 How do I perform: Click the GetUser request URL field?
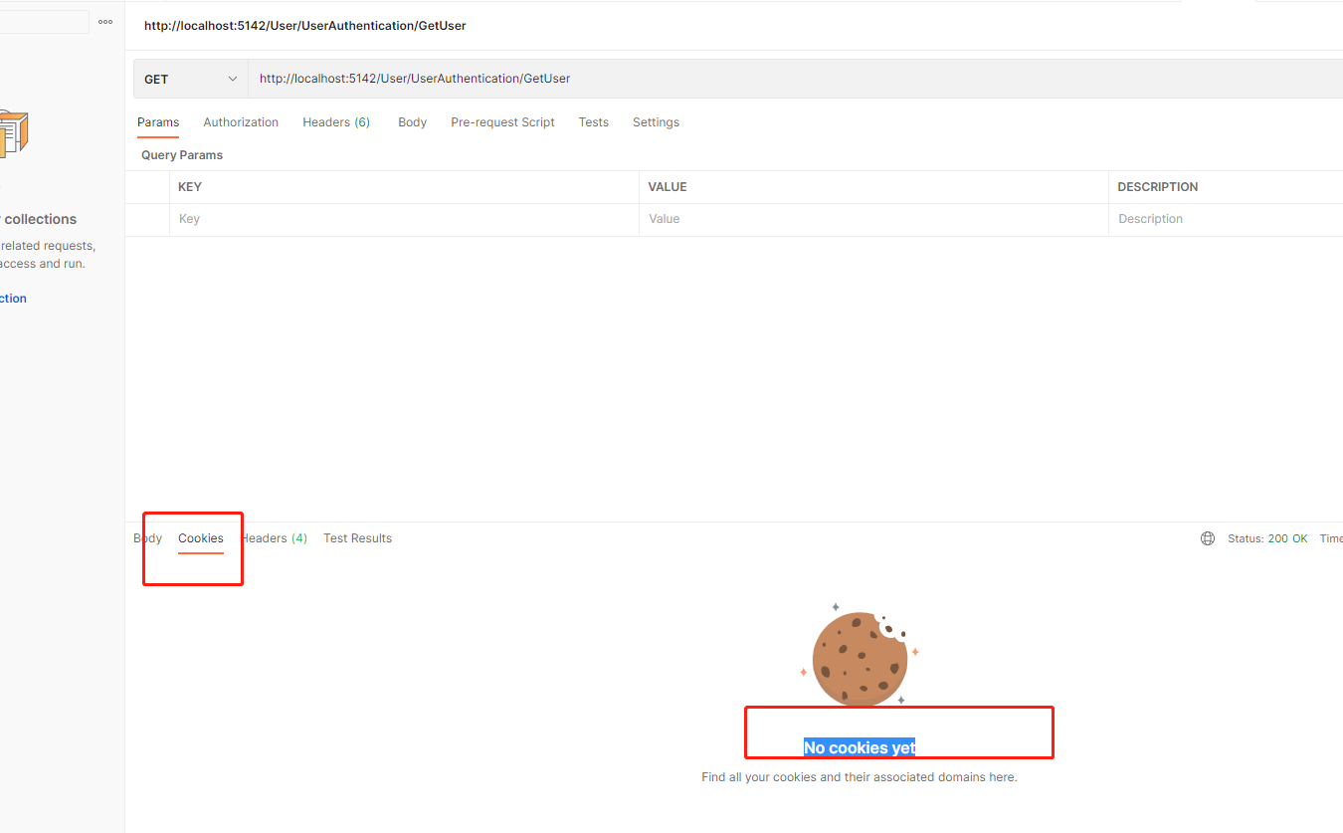coord(696,78)
